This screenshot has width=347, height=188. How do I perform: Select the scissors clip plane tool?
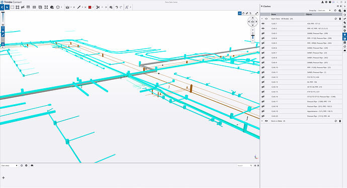98,8
